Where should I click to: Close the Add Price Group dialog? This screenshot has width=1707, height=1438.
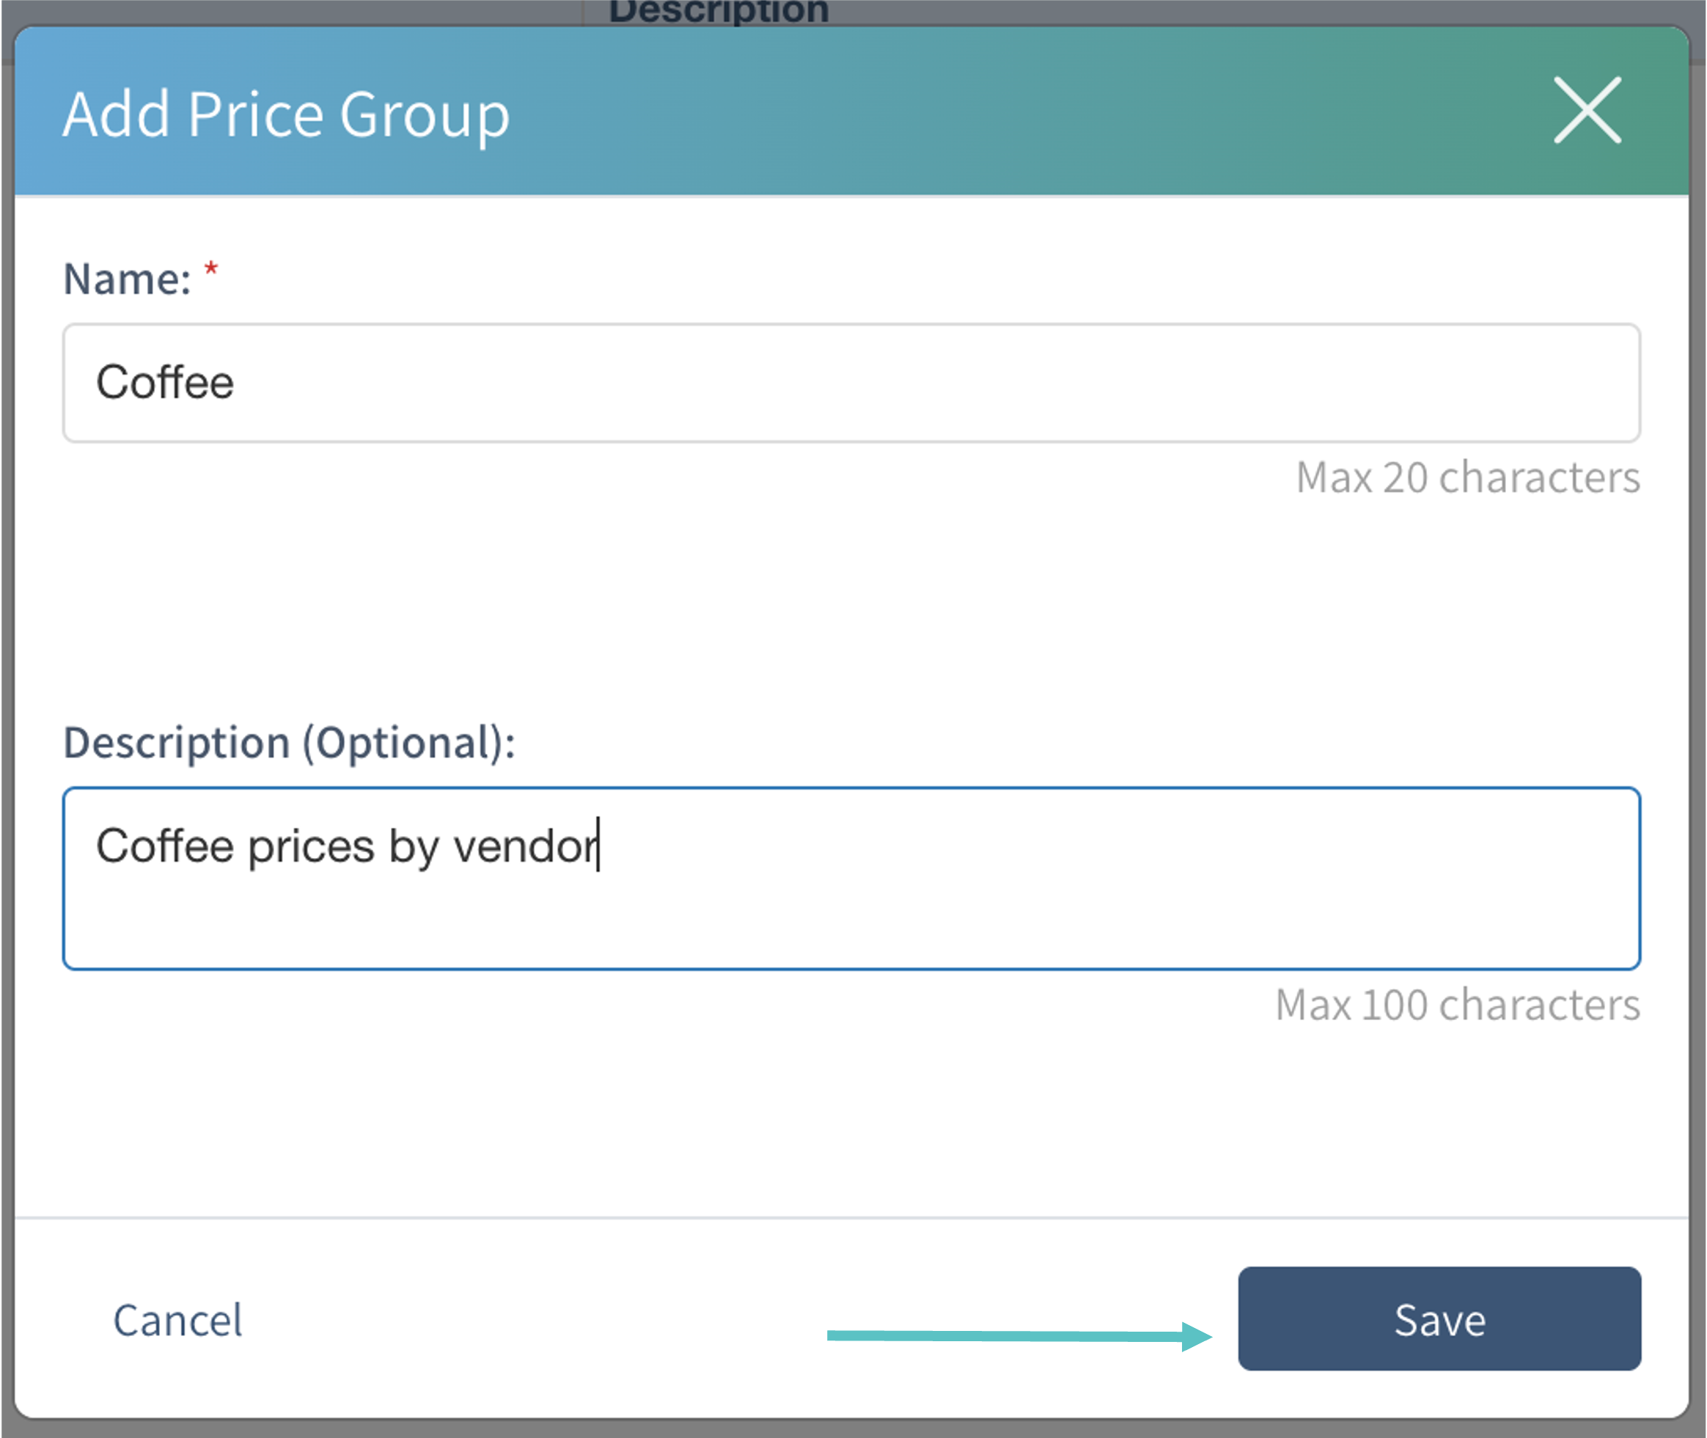[x=1586, y=111]
